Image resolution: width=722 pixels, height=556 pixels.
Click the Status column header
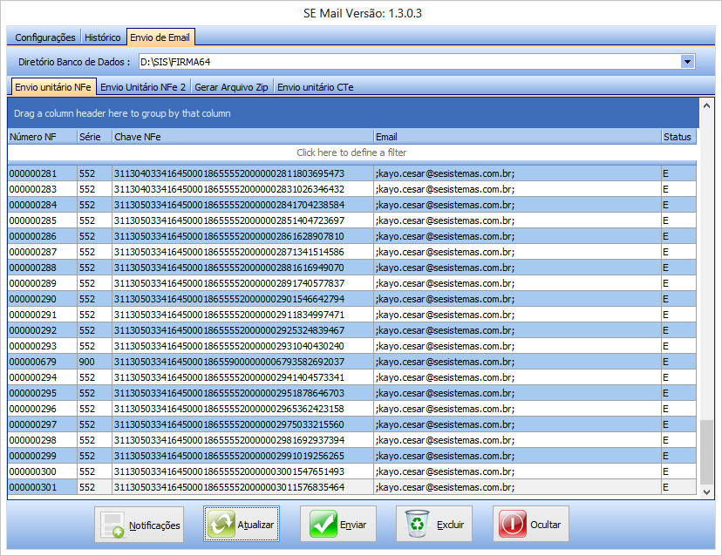coord(678,137)
